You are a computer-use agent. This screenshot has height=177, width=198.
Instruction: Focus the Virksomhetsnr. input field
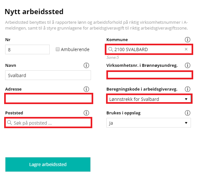(x=149, y=75)
